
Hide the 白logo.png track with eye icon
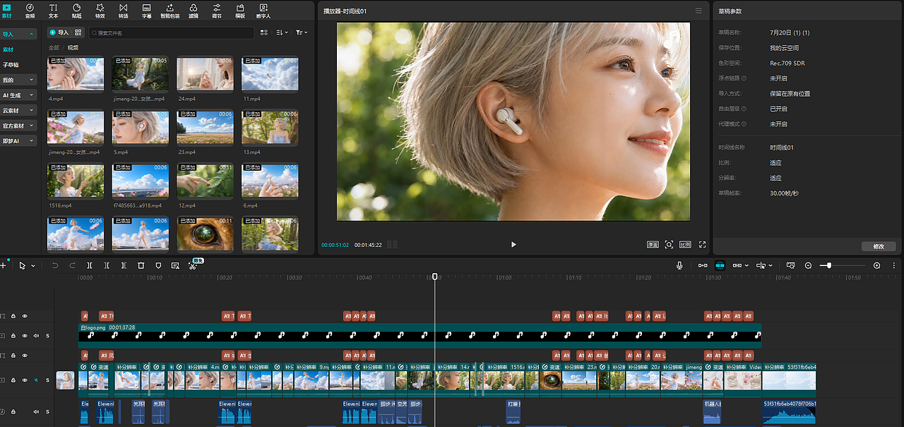tap(25, 335)
